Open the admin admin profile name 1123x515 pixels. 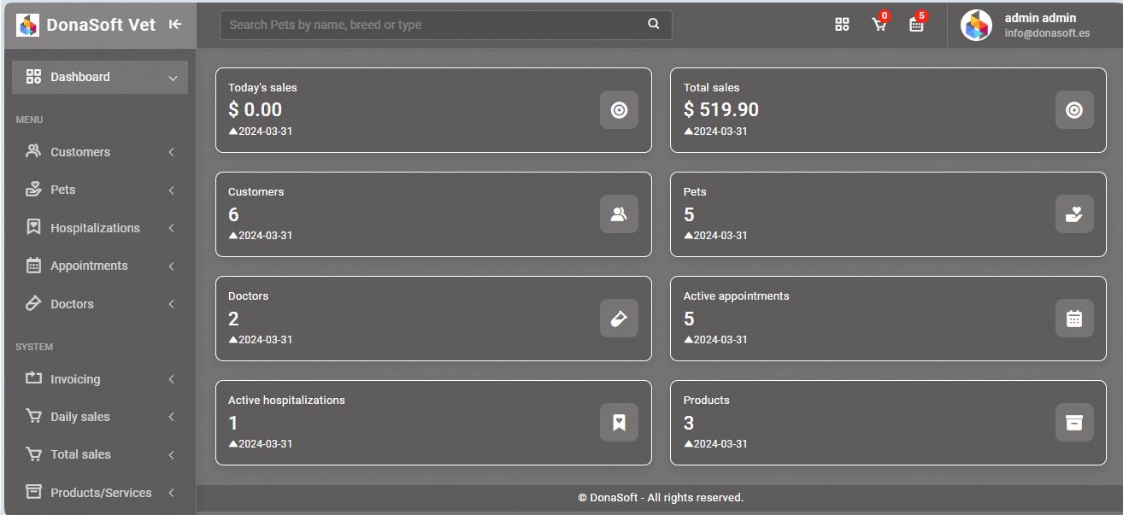click(1040, 18)
